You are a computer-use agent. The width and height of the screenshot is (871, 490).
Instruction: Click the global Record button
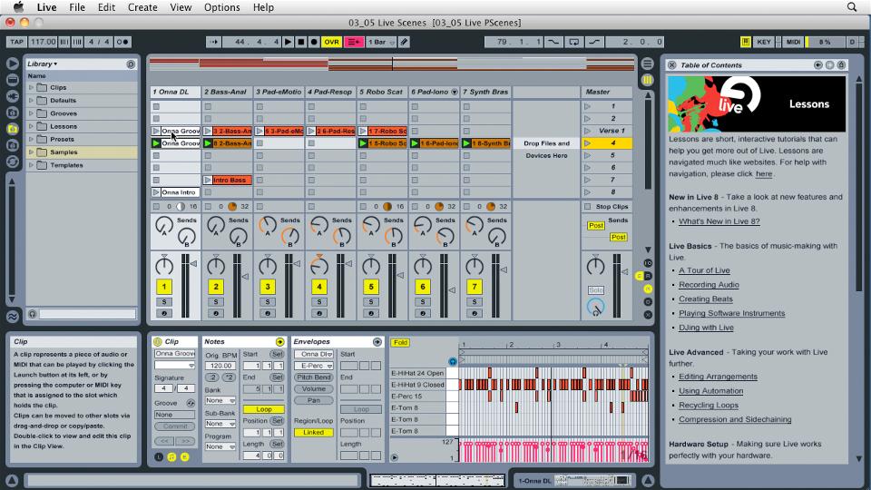314,42
